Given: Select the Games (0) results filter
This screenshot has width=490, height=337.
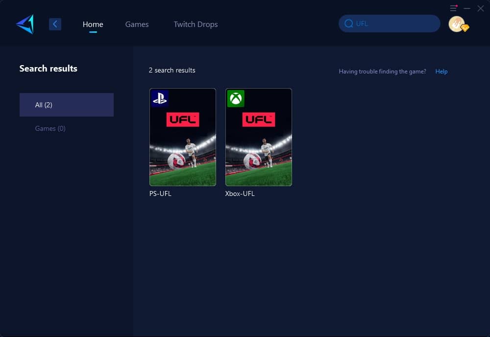Looking at the screenshot, I should (50, 128).
